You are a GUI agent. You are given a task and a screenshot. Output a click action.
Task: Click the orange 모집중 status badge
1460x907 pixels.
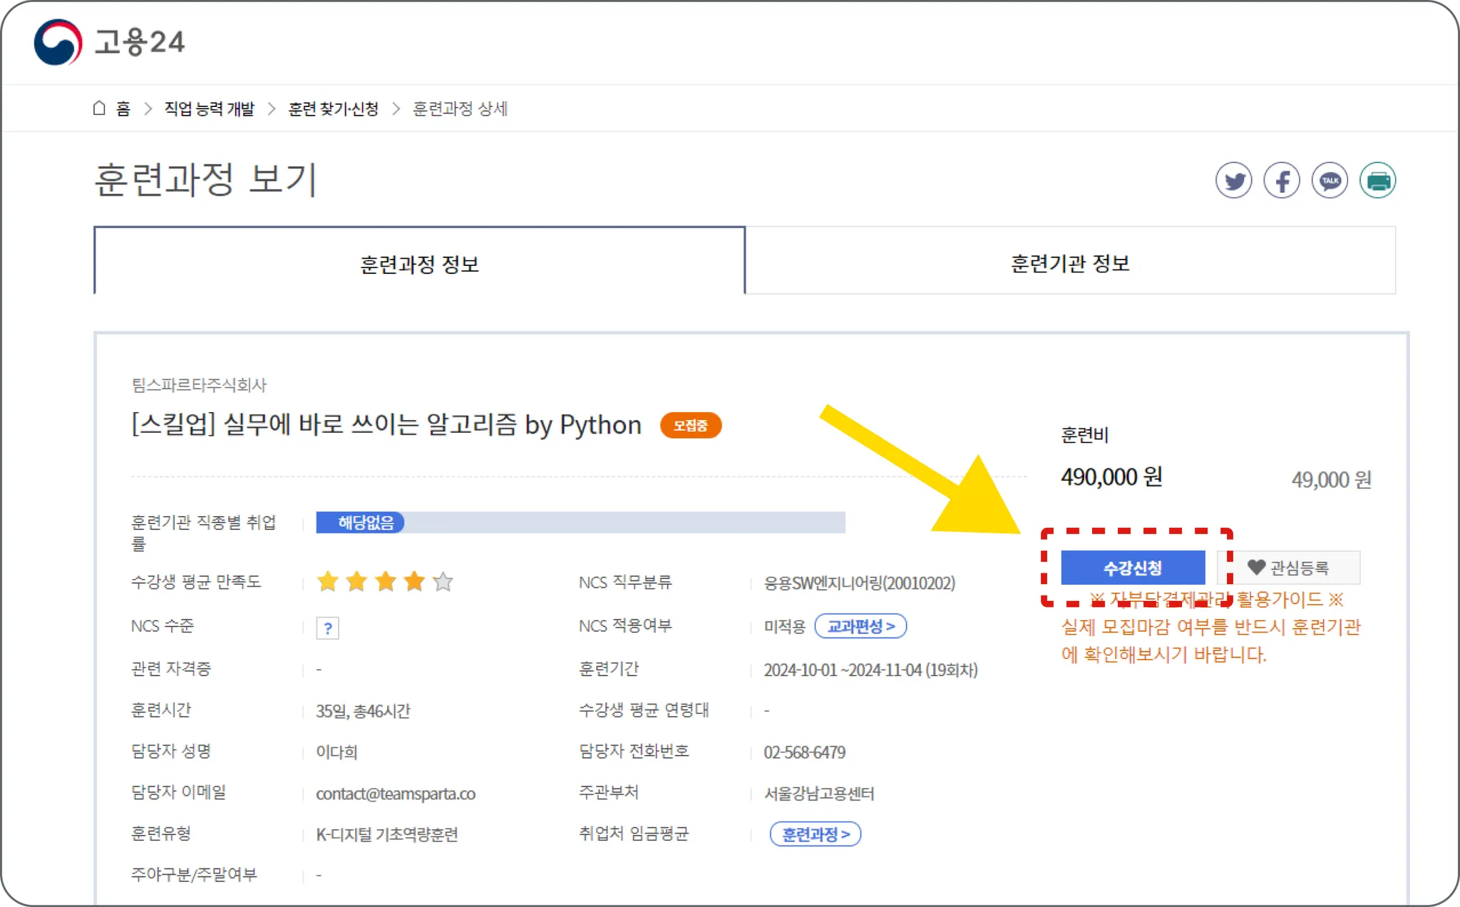(x=690, y=426)
